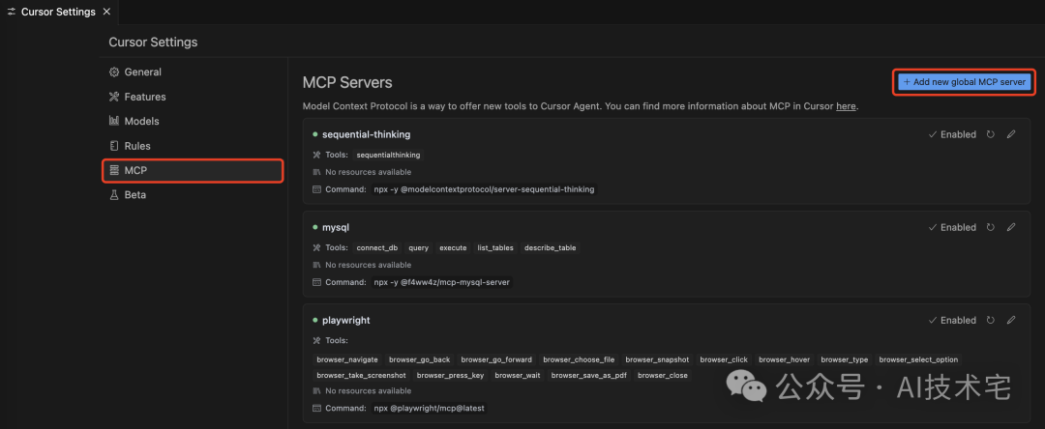Click the connect_db tool tag
The image size is (1045, 429).
click(377, 247)
